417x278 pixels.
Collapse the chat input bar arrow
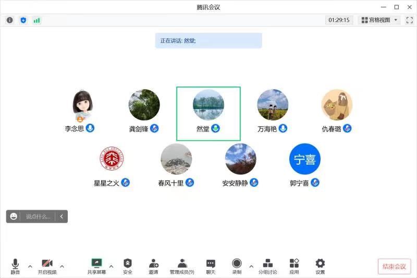point(62,216)
